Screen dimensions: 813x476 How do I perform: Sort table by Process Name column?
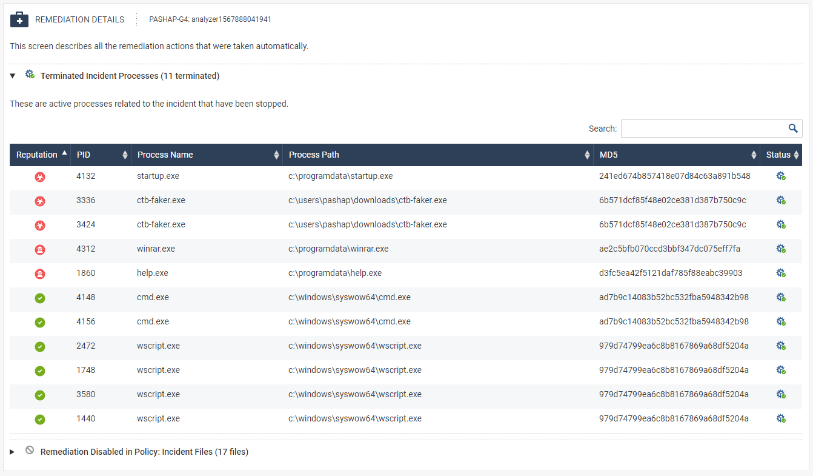tap(207, 155)
